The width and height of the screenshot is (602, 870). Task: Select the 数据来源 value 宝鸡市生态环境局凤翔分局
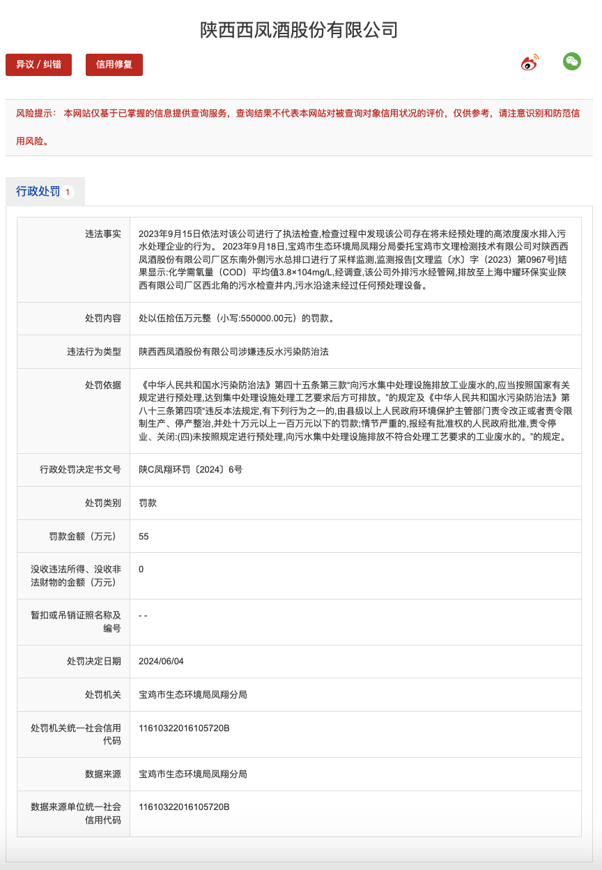193,774
